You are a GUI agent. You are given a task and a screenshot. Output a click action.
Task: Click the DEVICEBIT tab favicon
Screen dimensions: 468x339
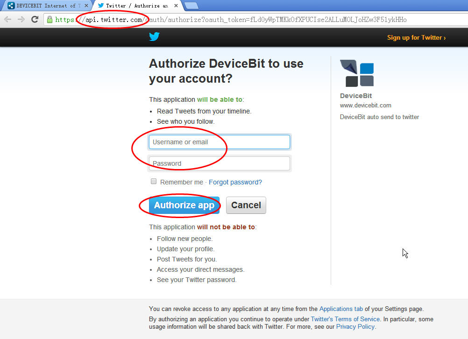coord(11,6)
